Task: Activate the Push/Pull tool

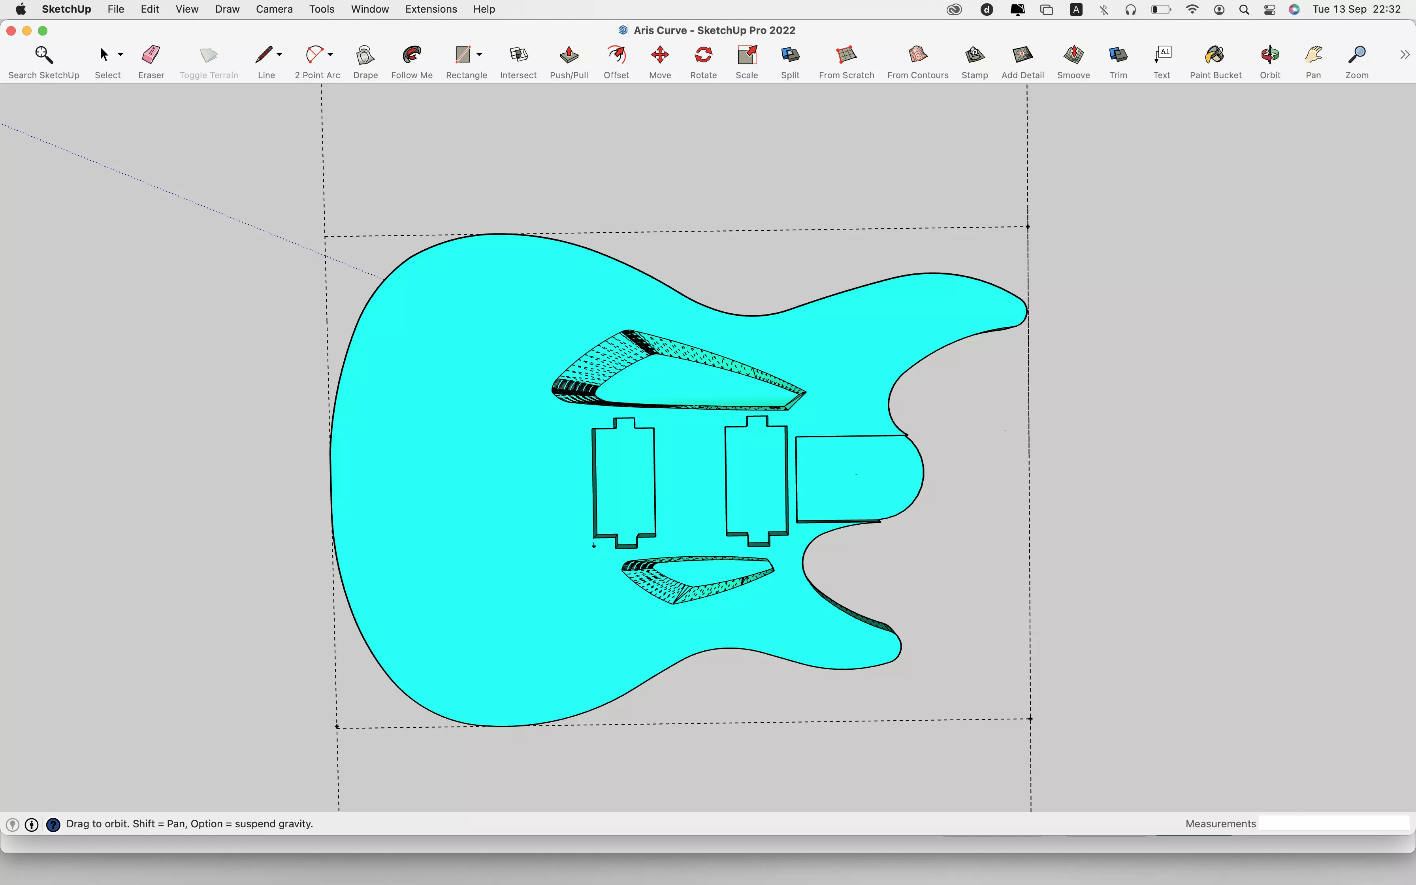Action: [568, 56]
